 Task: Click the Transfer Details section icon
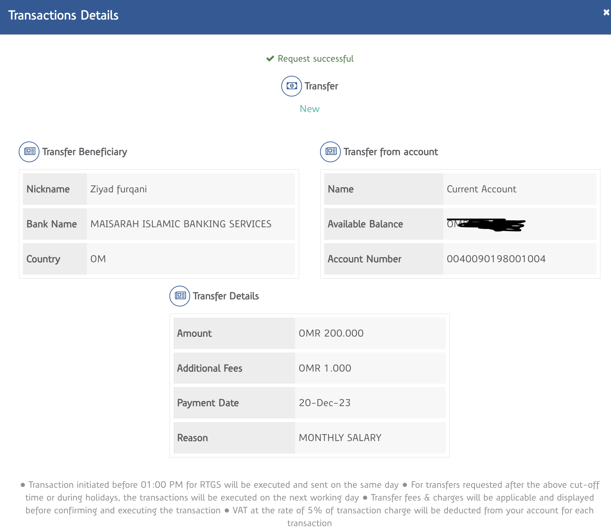(180, 296)
